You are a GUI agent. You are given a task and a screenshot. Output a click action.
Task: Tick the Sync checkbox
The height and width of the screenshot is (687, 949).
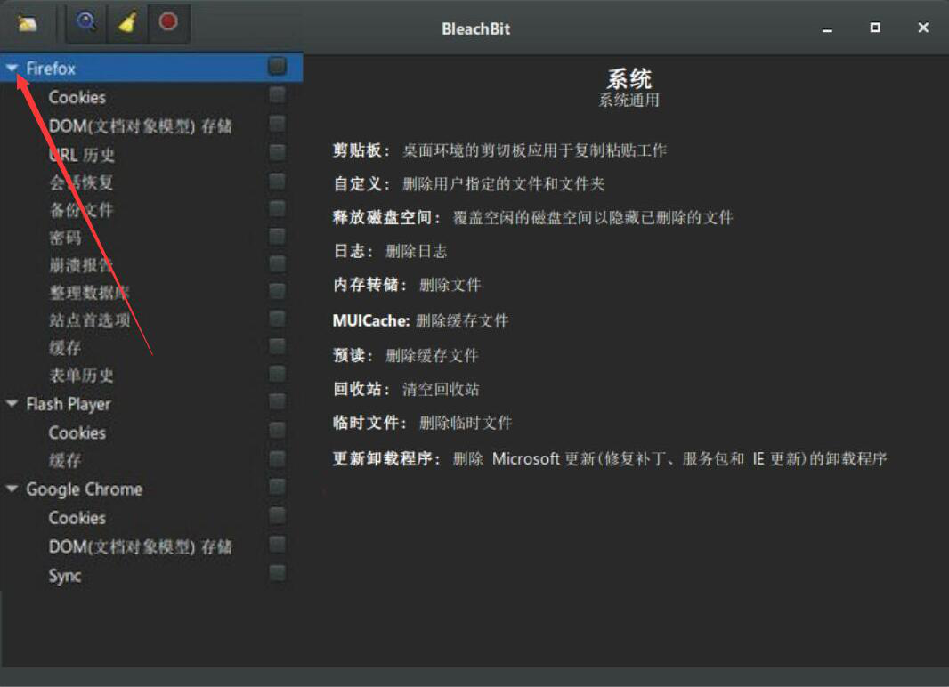coord(277,573)
